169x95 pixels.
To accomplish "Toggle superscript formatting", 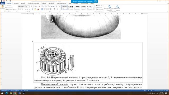I will point(29,9).
